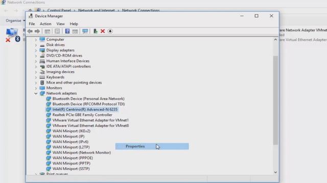Viewport: 327px width, 183px height.
Task: Open Organise dropdown in Network Connections window
Action: coord(15,20)
